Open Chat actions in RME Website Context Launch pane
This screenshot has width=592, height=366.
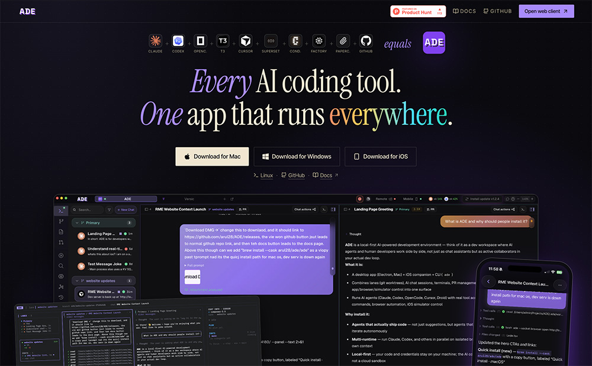tap(305, 209)
